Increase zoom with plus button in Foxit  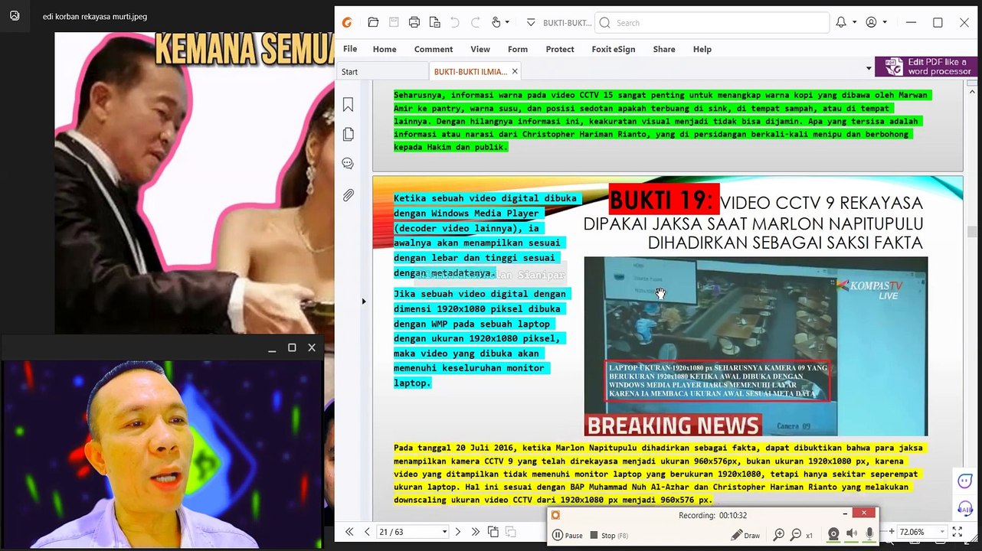[892, 532]
